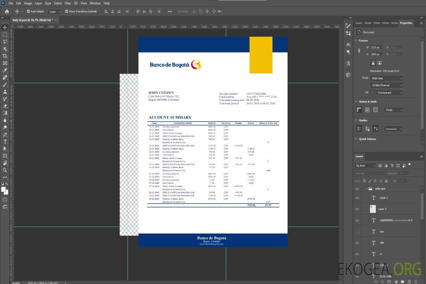Image resolution: width=426 pixels, height=284 pixels.
Task: Open the Auto-Select Layer dropdown
Action: pyautogui.click(x=54, y=11)
